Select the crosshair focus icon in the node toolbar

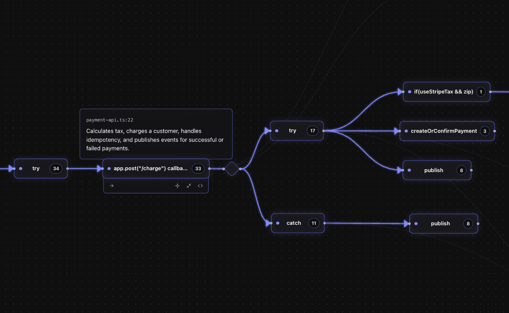pyautogui.click(x=177, y=185)
